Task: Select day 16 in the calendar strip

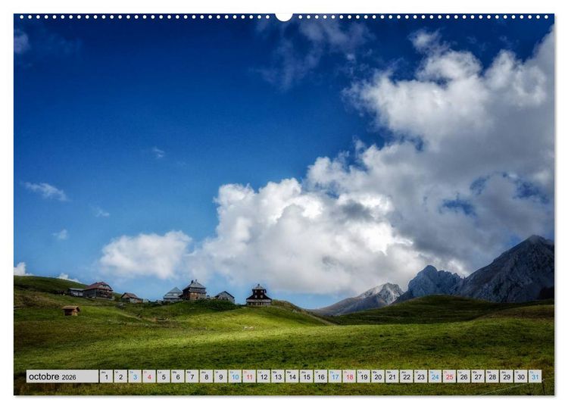Action: [x=321, y=376]
